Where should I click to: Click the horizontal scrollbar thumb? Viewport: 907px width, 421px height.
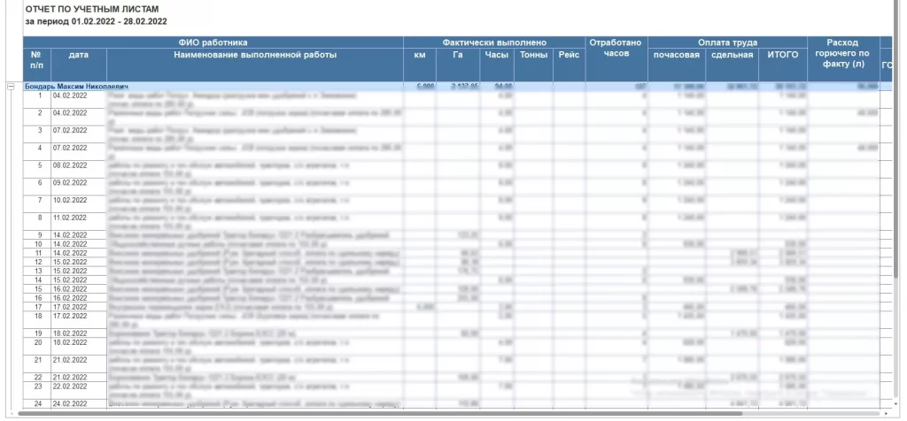coord(379,414)
